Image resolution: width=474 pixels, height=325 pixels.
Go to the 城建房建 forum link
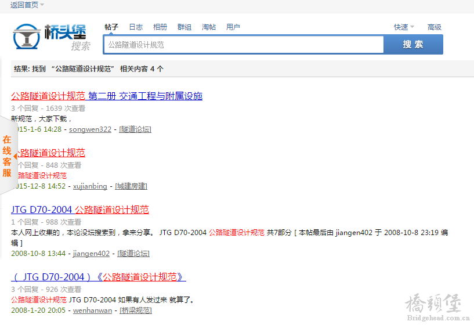[x=131, y=186]
